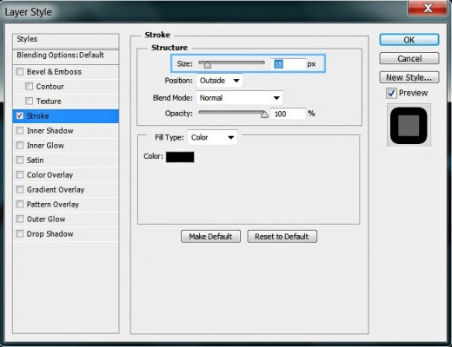Screen dimensions: 452x347
Task: Click the Make Default button
Action: (210, 236)
